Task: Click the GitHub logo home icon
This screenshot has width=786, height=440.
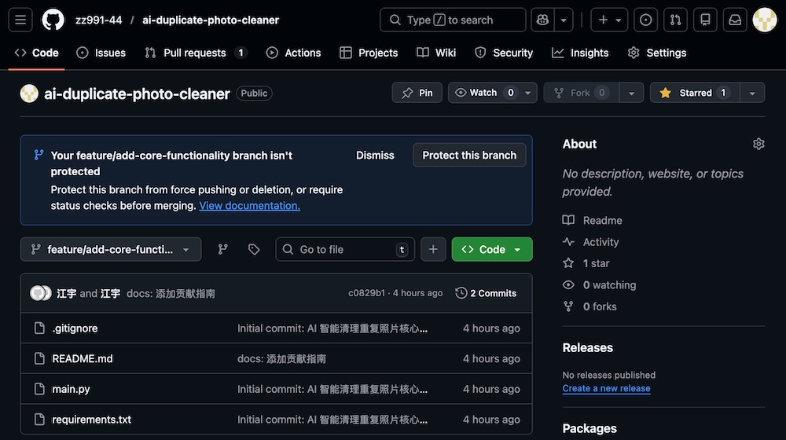Action: point(53,20)
